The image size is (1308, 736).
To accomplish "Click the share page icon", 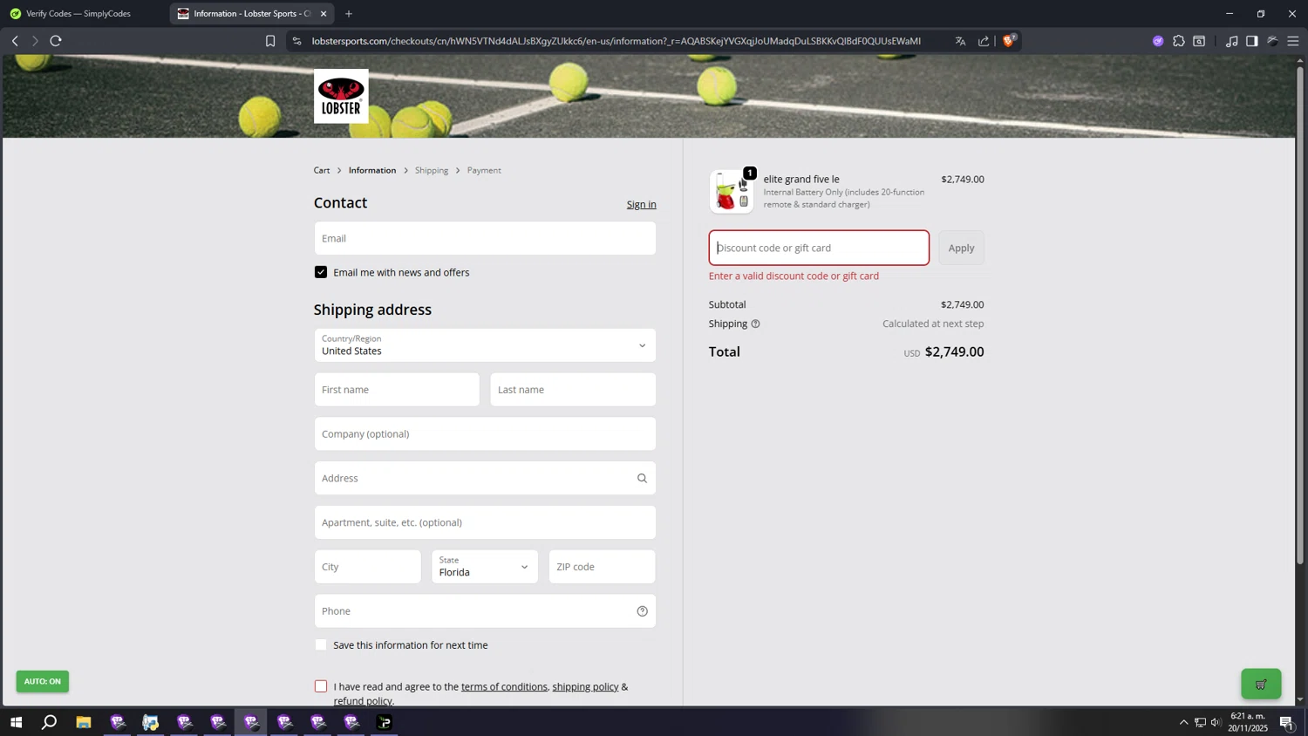I will 984,41.
